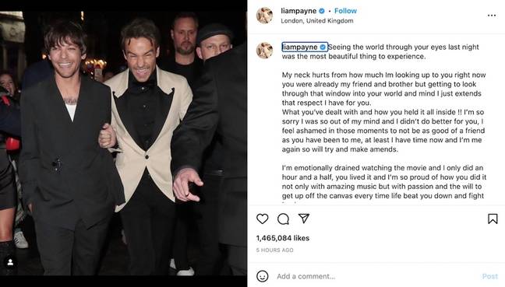Open the profile picture in post header
The image size is (505, 287).
coord(264,15)
